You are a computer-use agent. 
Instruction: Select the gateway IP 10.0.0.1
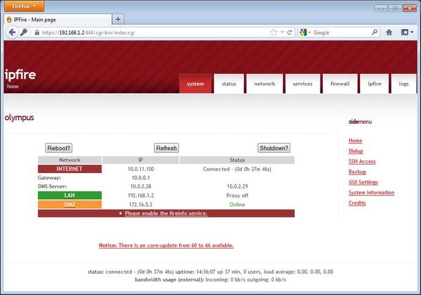click(141, 178)
